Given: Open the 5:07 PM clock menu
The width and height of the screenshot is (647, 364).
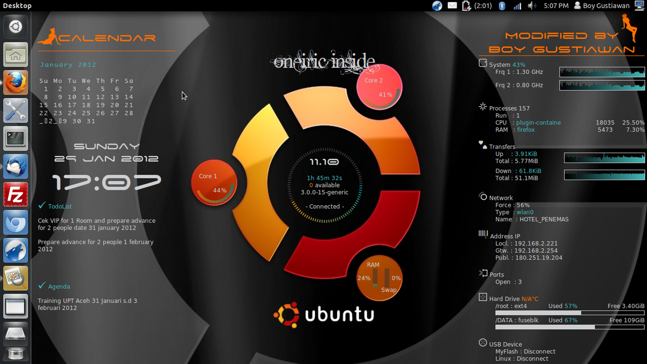Looking at the screenshot, I should click(x=556, y=6).
